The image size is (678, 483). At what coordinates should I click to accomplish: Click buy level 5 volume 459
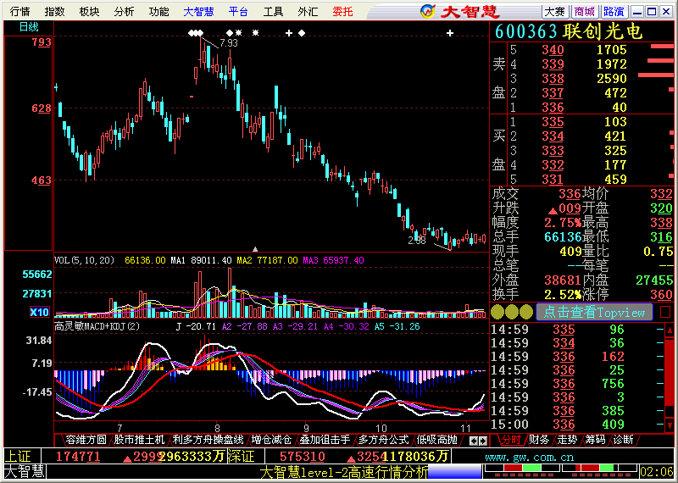pos(615,180)
